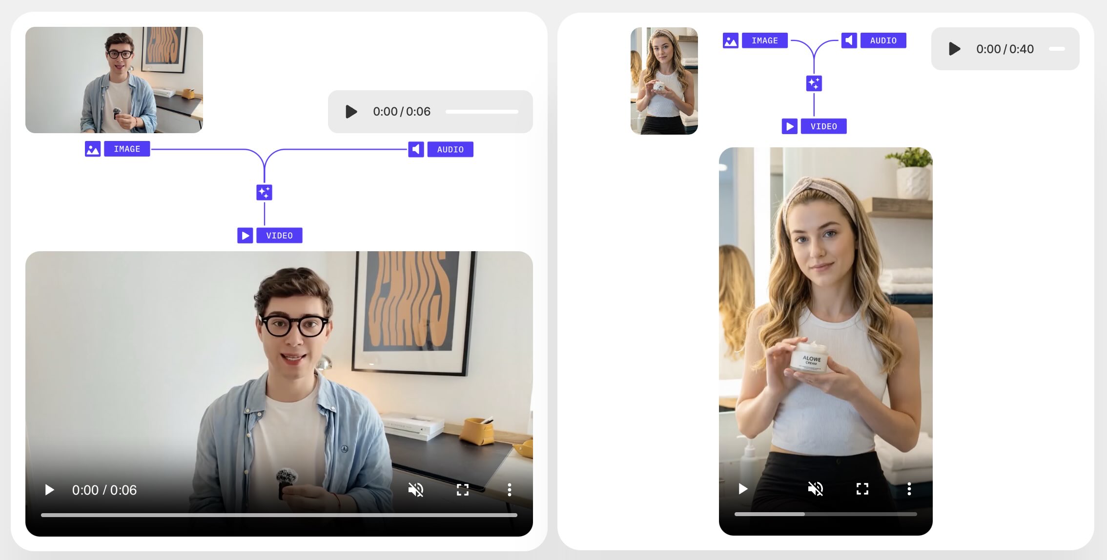Enter fullscreen on the landscape video
The height and width of the screenshot is (560, 1107).
(462, 490)
